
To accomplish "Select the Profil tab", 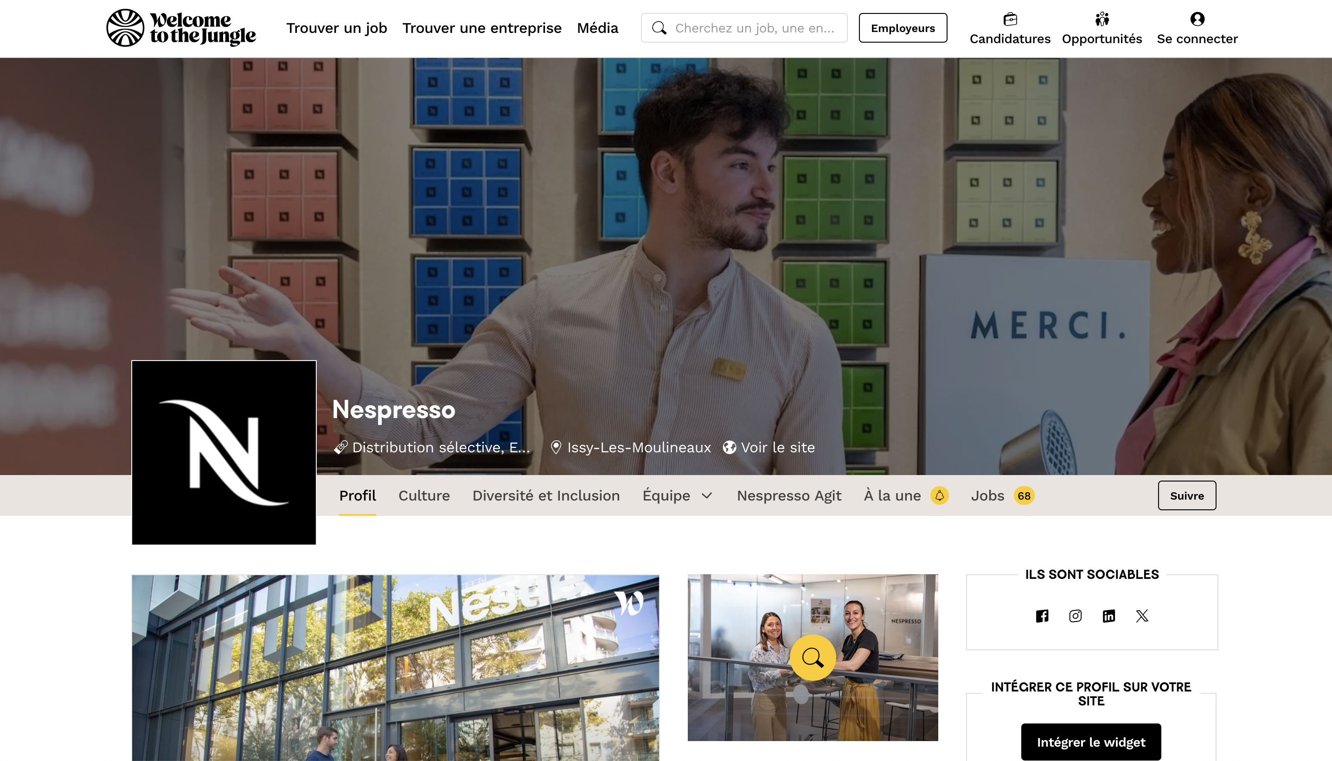I will 358,495.
